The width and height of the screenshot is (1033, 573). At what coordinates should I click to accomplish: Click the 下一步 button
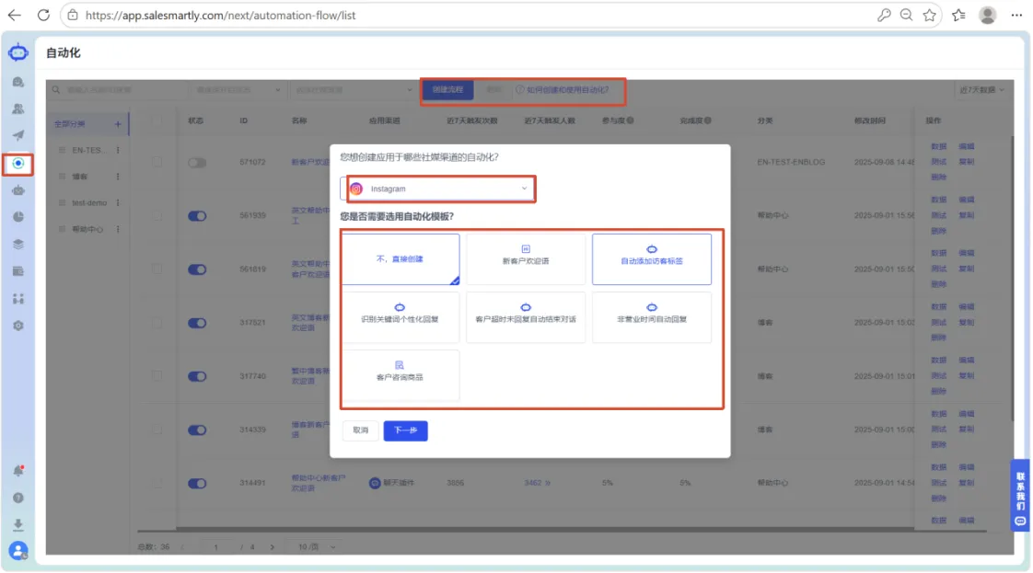pos(406,430)
